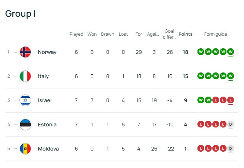Click the Moldova flag icon

click(25, 149)
